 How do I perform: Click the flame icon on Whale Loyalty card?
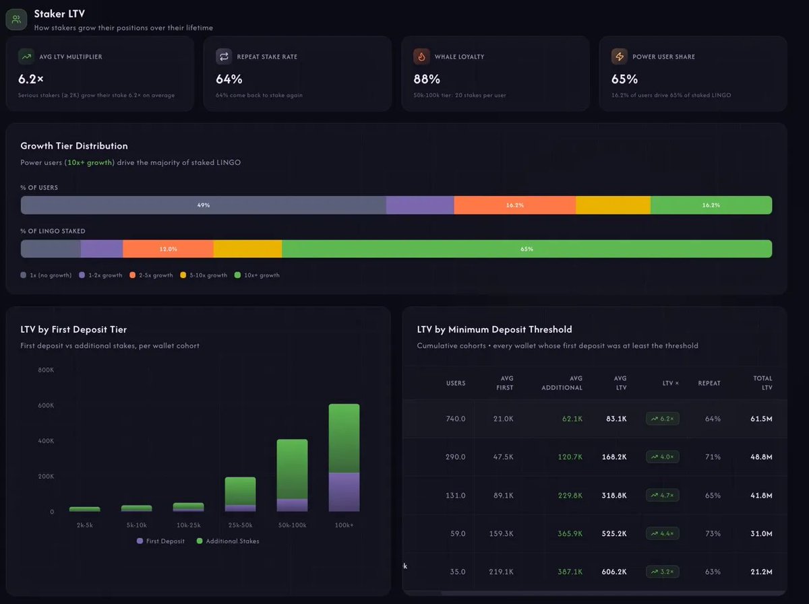(x=422, y=57)
